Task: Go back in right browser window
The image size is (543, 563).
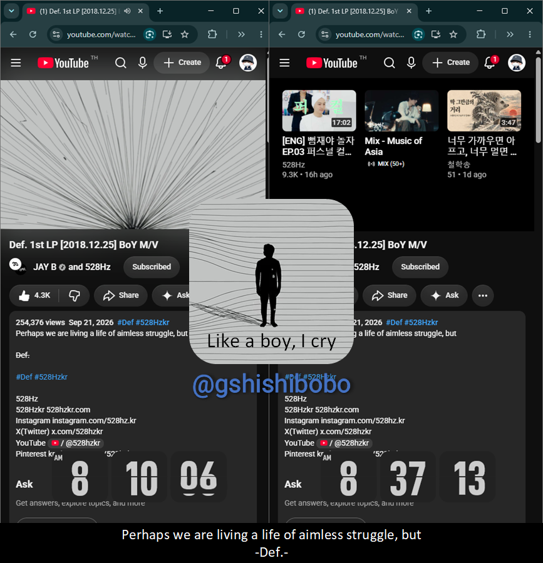Action: tap(282, 34)
